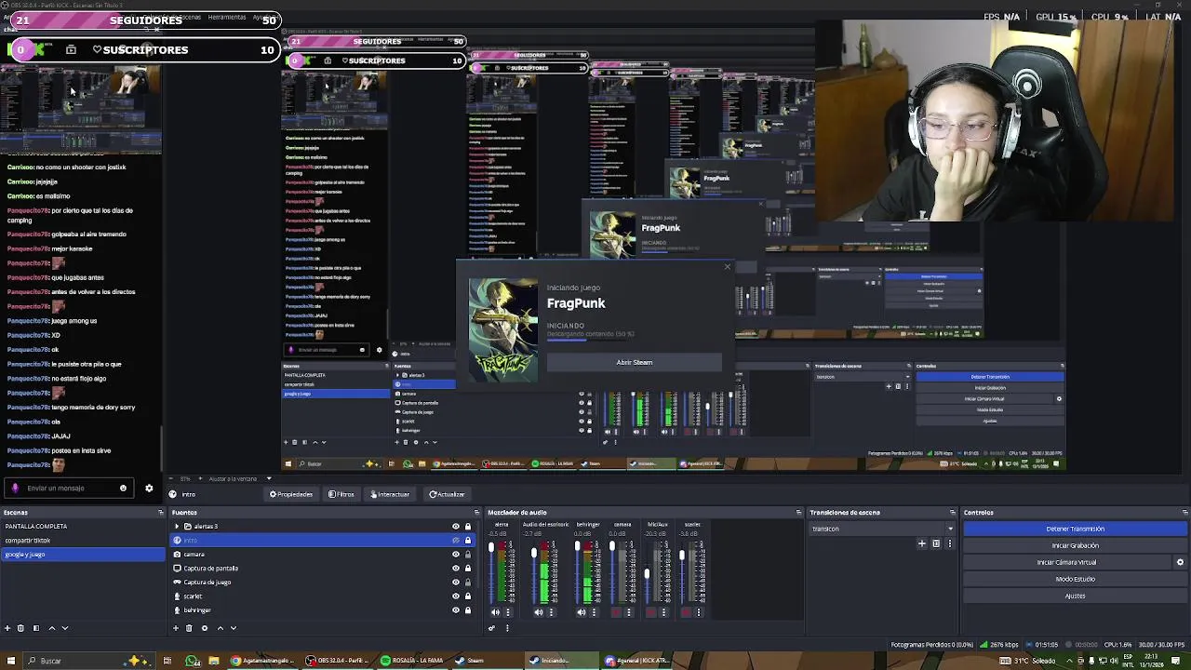Screen dimensions: 1191x670
Task: Open the audio mixer options menu below the mixer
Action: click(x=507, y=628)
